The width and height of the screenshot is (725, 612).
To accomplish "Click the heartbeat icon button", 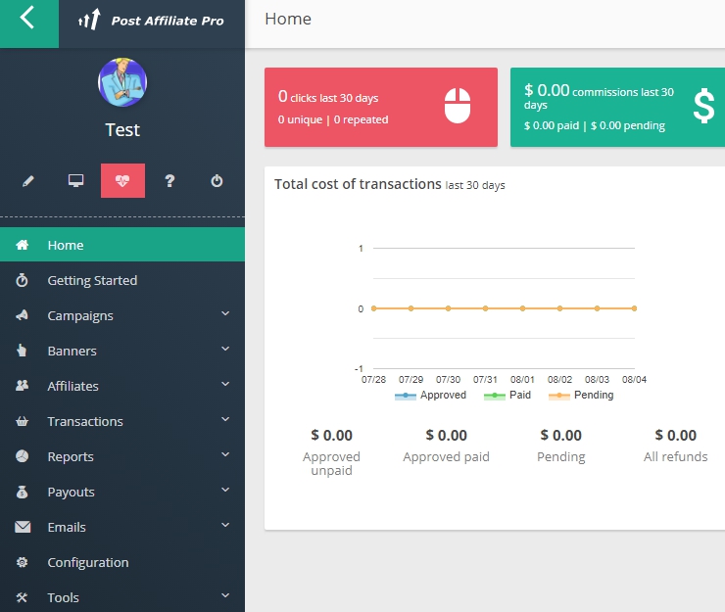I will pos(122,181).
